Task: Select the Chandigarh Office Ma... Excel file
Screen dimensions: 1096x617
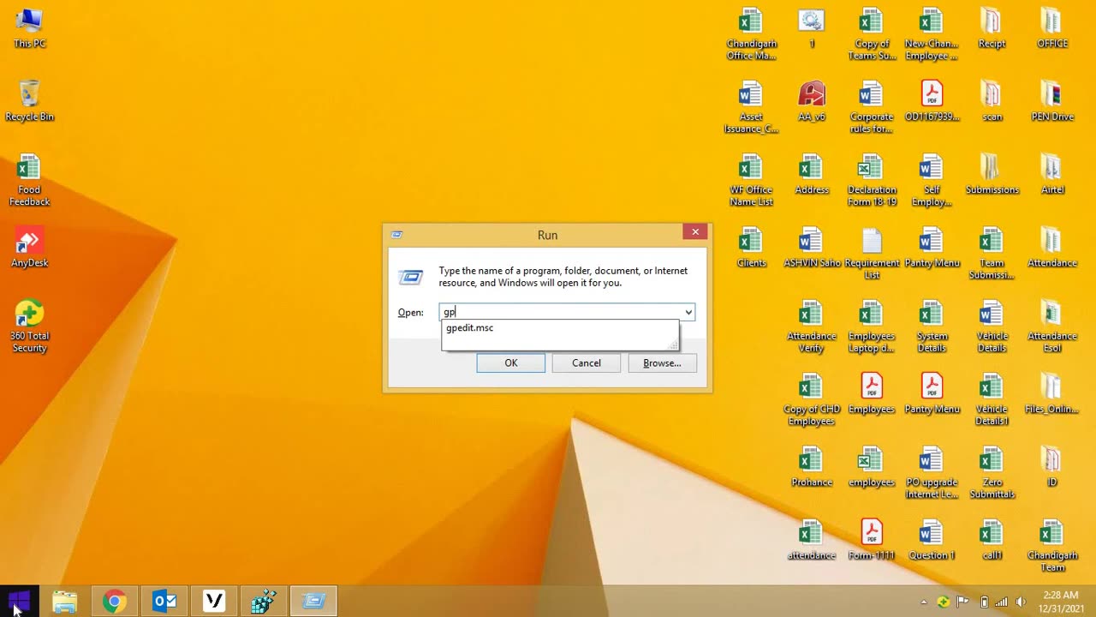Action: 751,34
